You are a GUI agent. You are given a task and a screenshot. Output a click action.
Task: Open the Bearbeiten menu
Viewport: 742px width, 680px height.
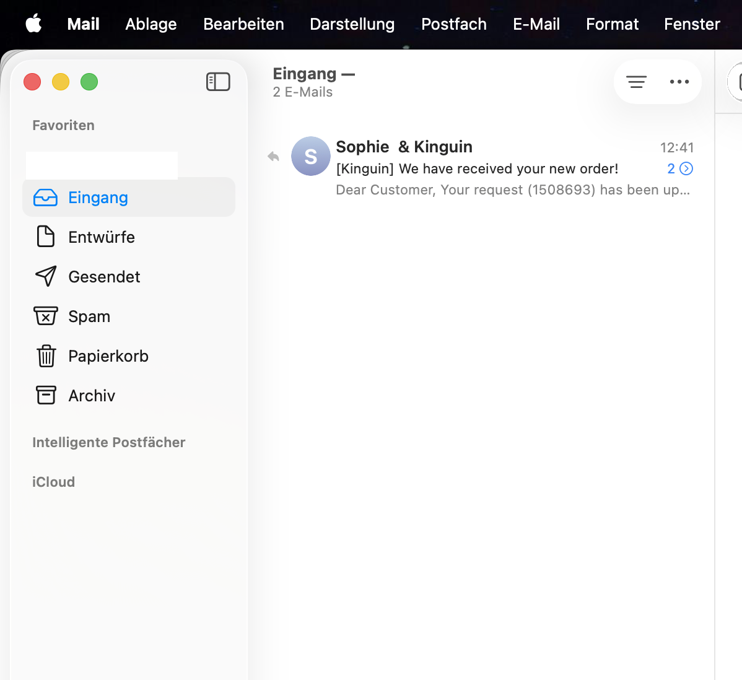[243, 24]
